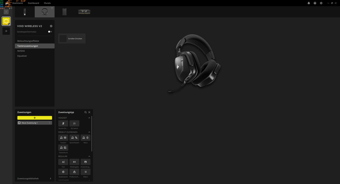Choose the Profilumschaltung assignment type

point(74,172)
